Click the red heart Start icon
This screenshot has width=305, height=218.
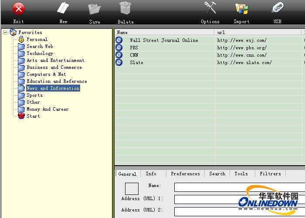(x=21, y=116)
